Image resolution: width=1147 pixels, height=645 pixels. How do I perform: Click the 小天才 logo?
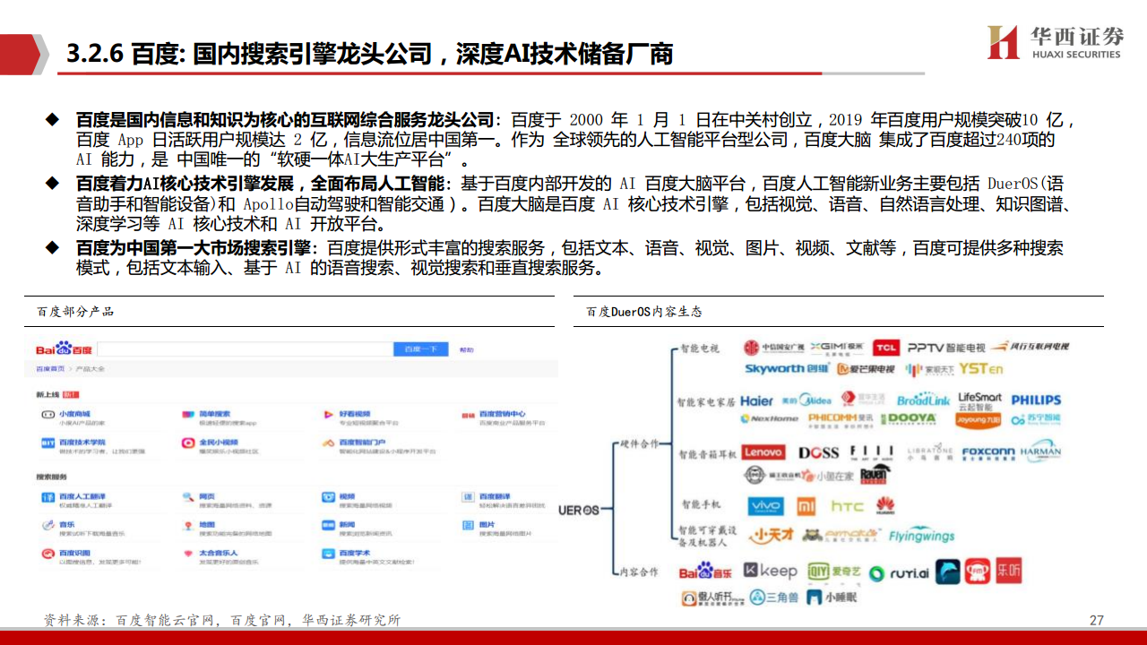773,535
